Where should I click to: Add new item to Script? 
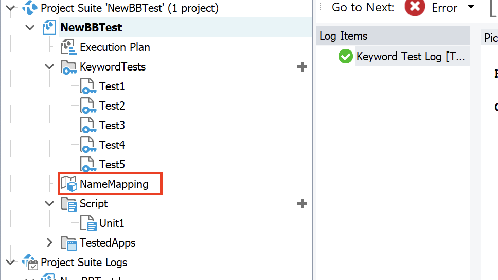pyautogui.click(x=302, y=204)
